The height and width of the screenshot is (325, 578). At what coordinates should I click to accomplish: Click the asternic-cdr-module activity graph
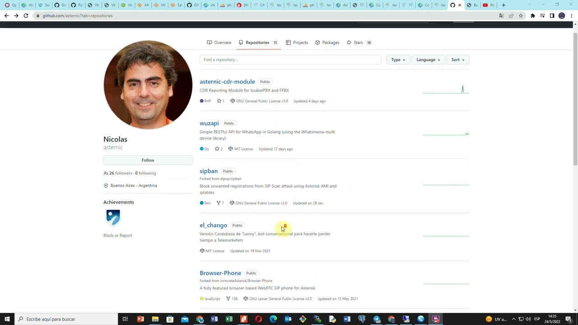446,89
